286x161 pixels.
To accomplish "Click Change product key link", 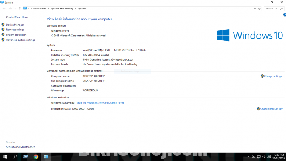I will coord(271,109).
